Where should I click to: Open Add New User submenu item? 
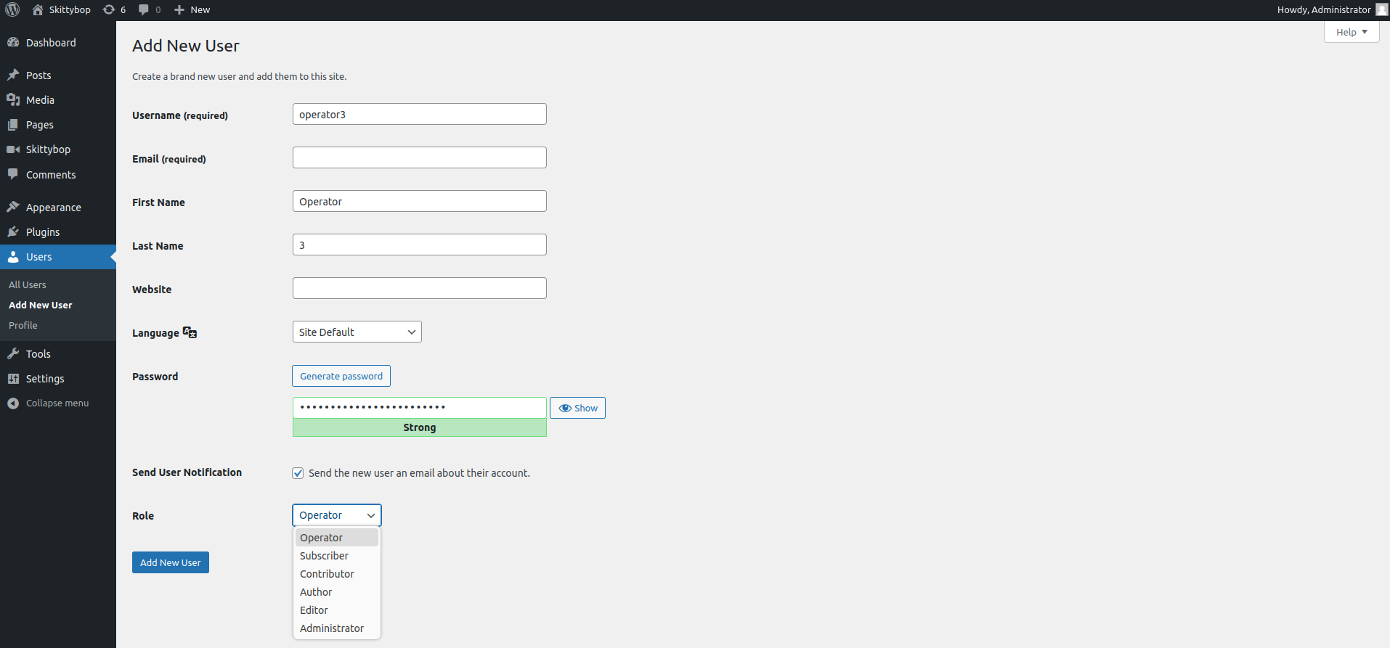tap(41, 305)
